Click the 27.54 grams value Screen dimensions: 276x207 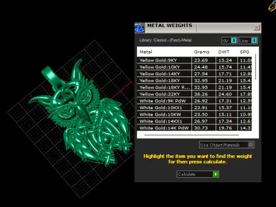[201, 74]
